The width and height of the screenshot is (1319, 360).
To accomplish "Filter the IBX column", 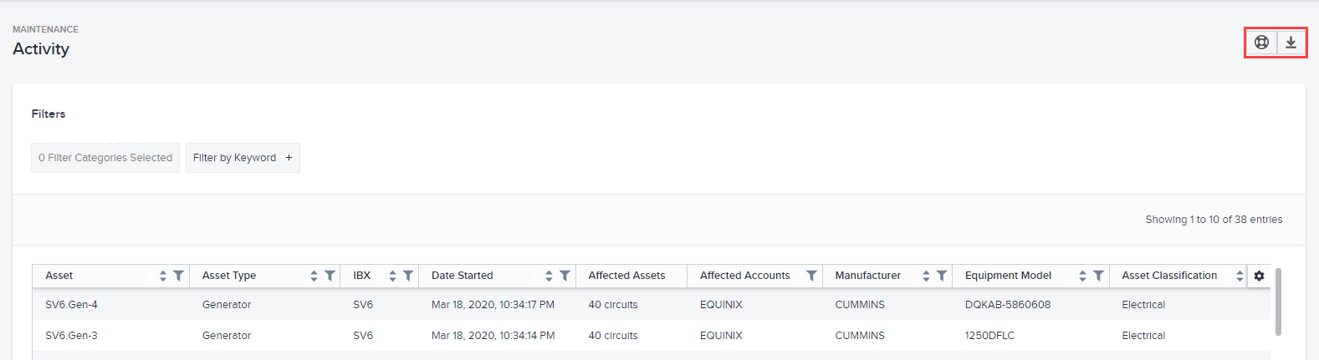I will pyautogui.click(x=408, y=276).
